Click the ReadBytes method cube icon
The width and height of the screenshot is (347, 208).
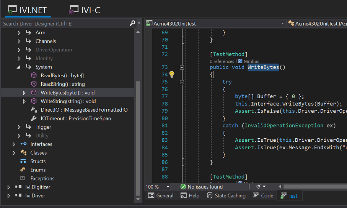34,75
